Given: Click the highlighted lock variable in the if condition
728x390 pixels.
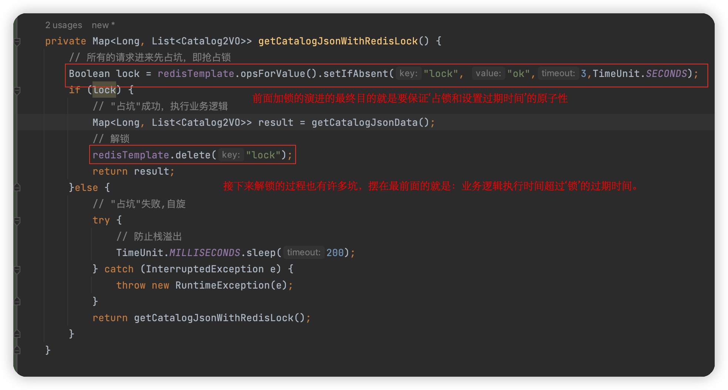Looking at the screenshot, I should point(104,90).
